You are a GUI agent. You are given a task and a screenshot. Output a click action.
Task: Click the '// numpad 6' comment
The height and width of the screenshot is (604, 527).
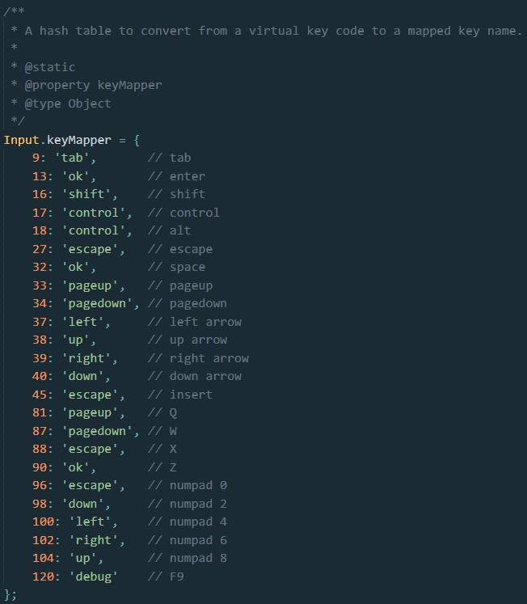point(188,540)
